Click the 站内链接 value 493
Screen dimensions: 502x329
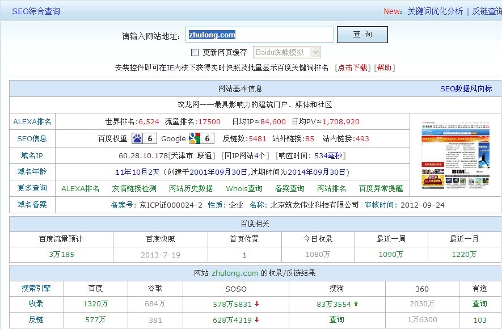[362, 138]
